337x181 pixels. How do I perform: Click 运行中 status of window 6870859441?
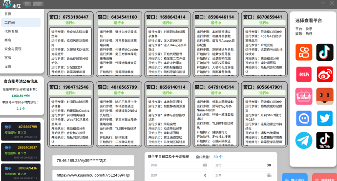point(264,23)
